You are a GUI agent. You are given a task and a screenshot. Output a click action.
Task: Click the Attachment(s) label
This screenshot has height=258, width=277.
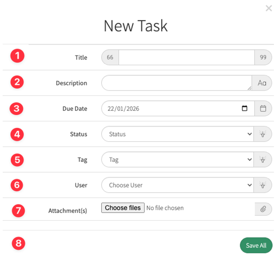(x=68, y=210)
